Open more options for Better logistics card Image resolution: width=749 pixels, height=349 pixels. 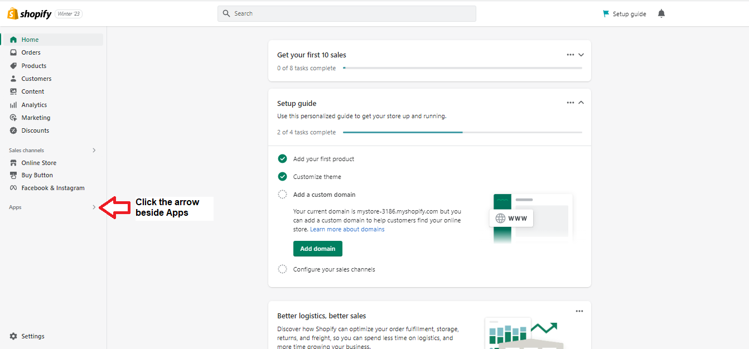pyautogui.click(x=579, y=311)
